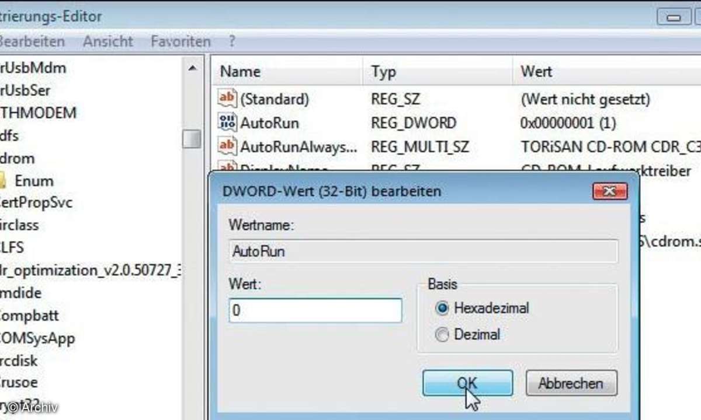The height and width of the screenshot is (420, 701).
Task: Open the Favoriten menu
Action: tap(181, 42)
